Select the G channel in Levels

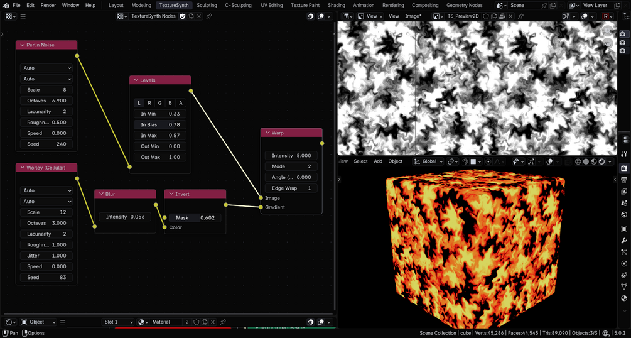[x=159, y=103]
